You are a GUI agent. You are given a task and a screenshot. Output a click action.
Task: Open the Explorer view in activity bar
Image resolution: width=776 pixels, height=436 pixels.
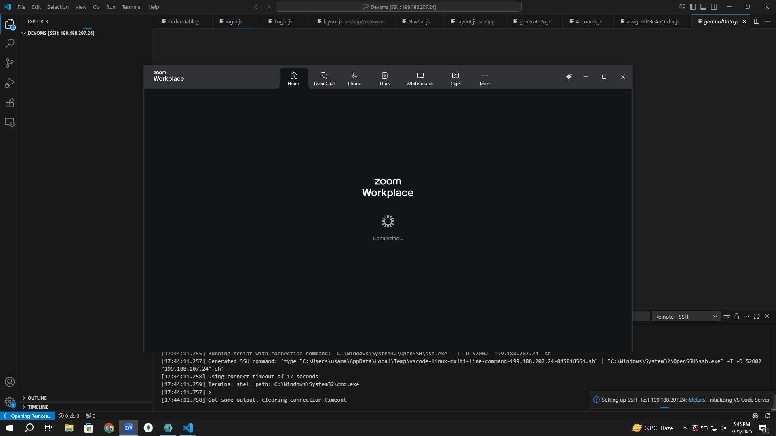click(x=10, y=24)
